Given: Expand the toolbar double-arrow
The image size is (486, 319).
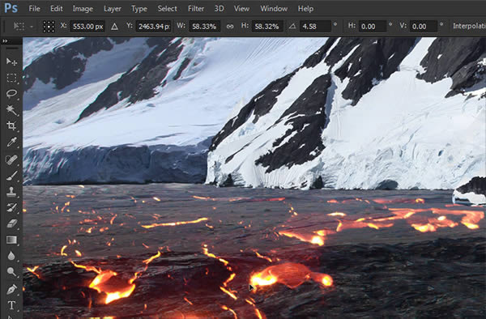Looking at the screenshot, I should tap(5, 40).
